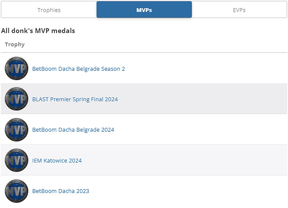Click the MVP medal next to IEM Katowice 2024
Screen dimensions: 288x208
click(x=16, y=160)
